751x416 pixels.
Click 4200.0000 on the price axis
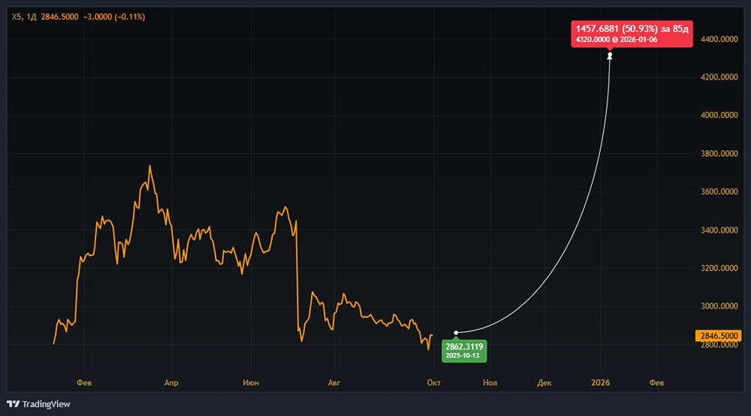point(719,77)
